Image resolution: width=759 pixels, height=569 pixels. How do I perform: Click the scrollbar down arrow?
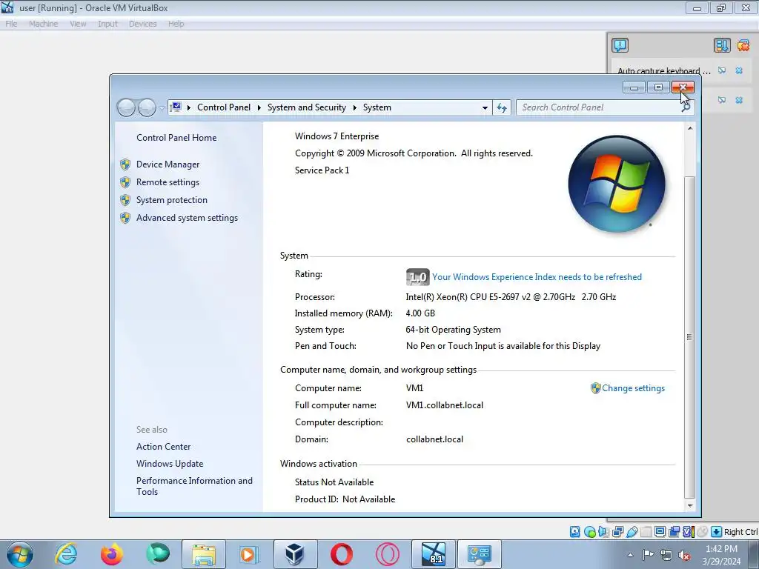(690, 505)
